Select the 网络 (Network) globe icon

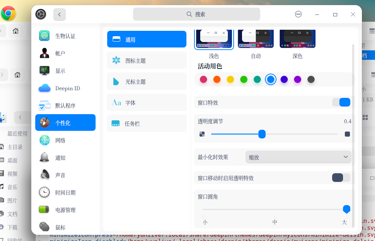(44, 140)
